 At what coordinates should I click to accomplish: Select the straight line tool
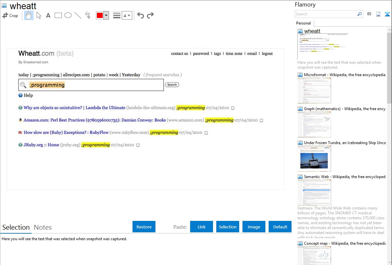pyautogui.click(x=78, y=15)
